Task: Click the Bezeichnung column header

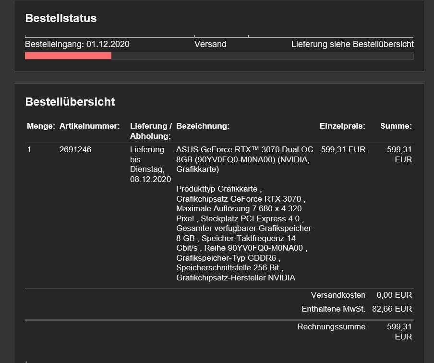Action: coord(203,126)
